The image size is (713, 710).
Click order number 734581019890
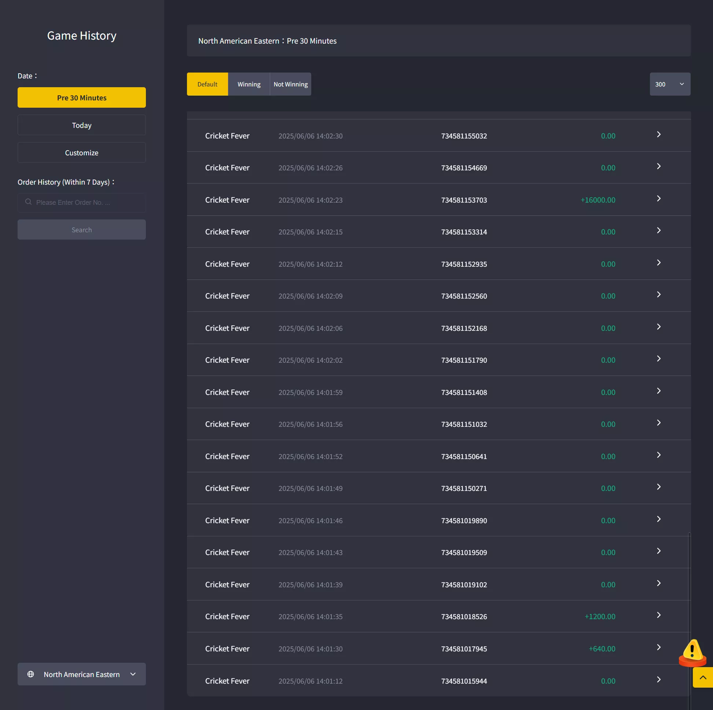tap(464, 521)
